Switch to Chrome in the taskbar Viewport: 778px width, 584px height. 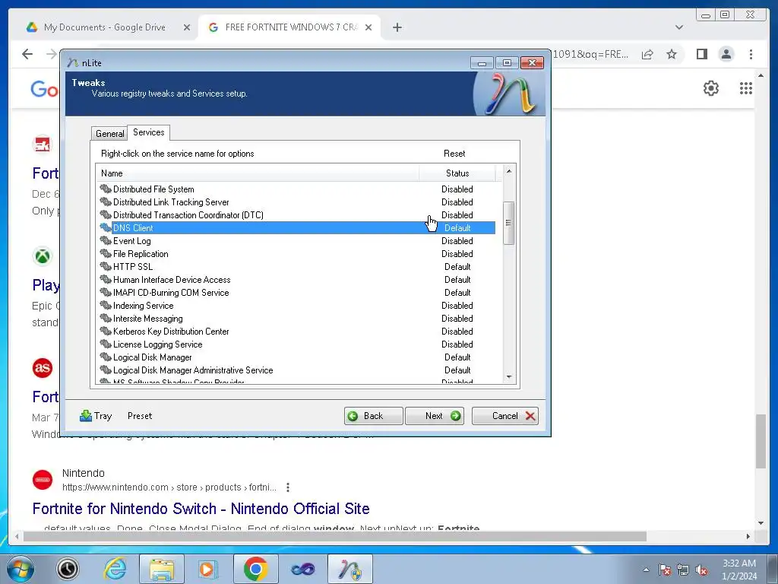tap(255, 569)
